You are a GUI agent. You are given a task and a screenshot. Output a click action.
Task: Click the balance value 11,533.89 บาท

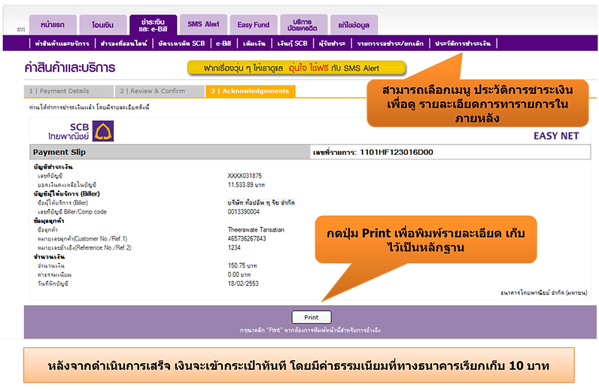[246, 185]
